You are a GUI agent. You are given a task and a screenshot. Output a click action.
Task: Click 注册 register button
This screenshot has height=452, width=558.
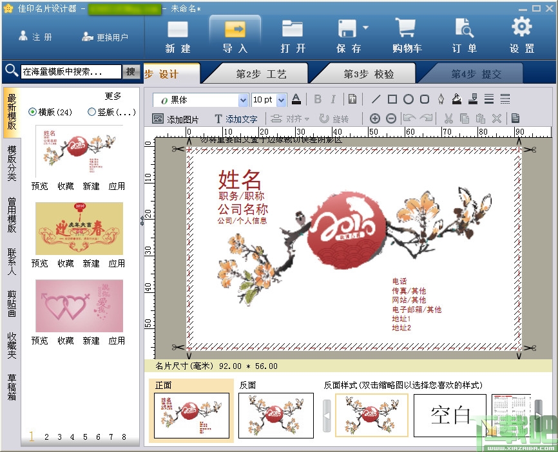pyautogui.click(x=35, y=37)
